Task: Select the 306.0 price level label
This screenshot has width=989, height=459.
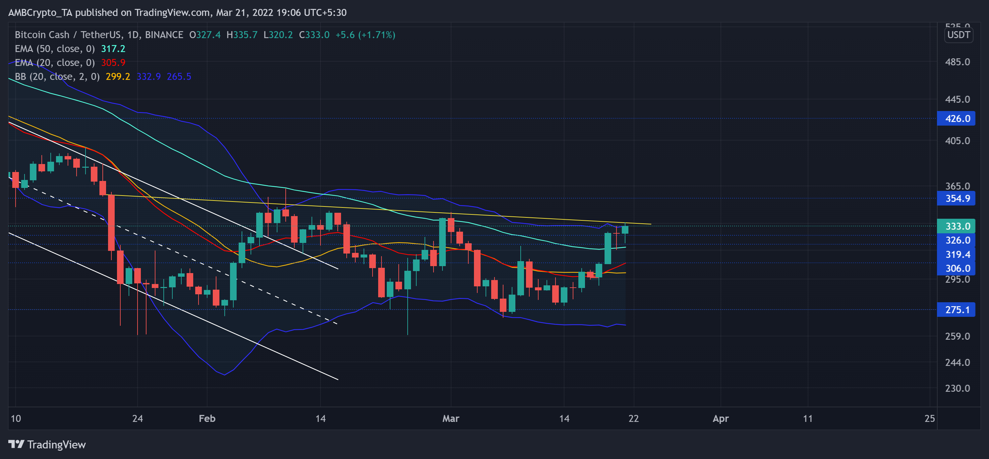Action: click(x=956, y=268)
